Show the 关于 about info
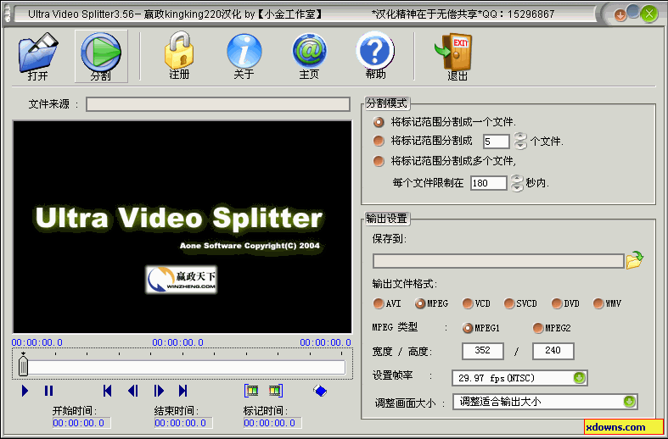Image resolution: width=668 pixels, height=439 pixels. (x=244, y=56)
